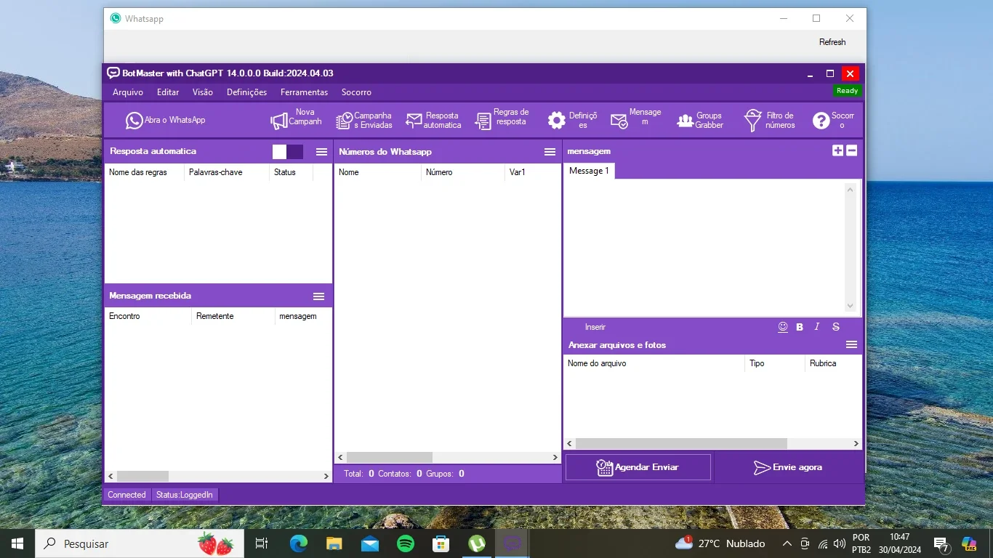
Task: Click the Ready status indicator
Action: [848, 91]
